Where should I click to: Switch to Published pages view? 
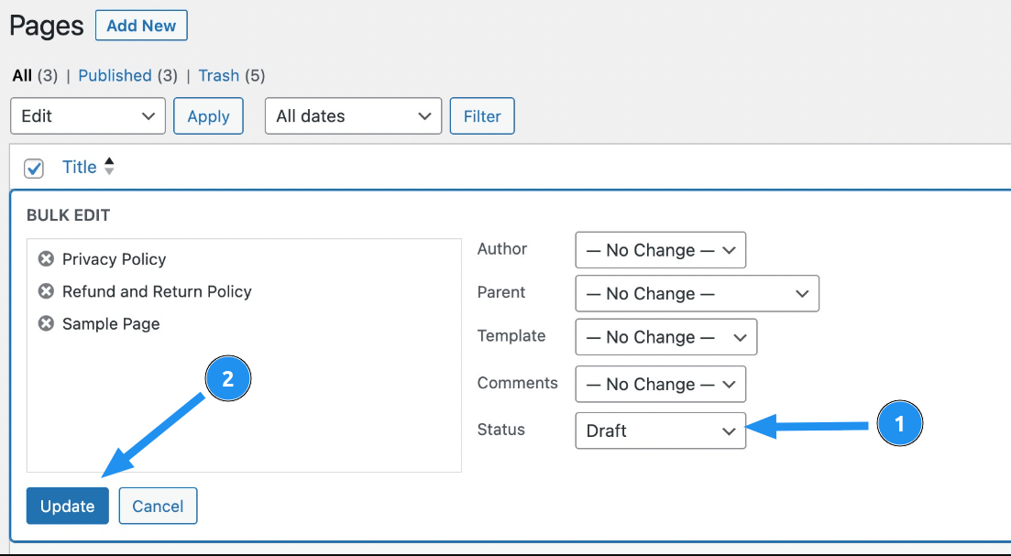tap(115, 75)
